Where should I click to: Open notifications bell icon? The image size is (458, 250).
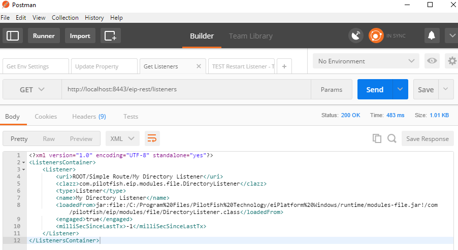(x=432, y=35)
